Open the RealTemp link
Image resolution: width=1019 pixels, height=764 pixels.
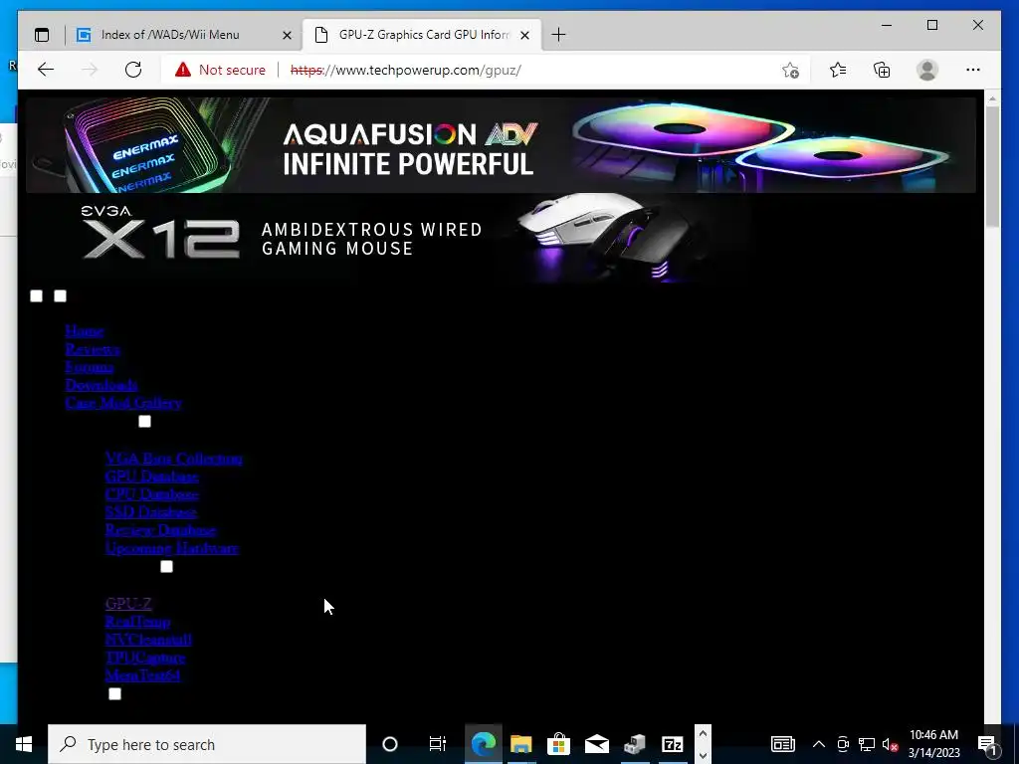[x=137, y=622]
